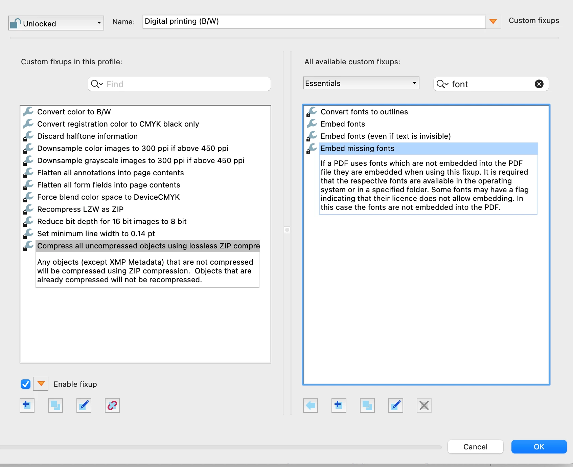Open the Essentials library dropdown
Image resolution: width=573 pixels, height=467 pixels.
pos(361,83)
